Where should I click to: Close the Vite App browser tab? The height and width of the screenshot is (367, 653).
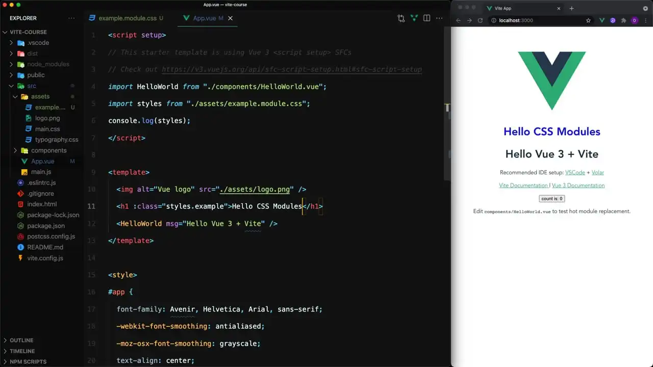tap(559, 8)
